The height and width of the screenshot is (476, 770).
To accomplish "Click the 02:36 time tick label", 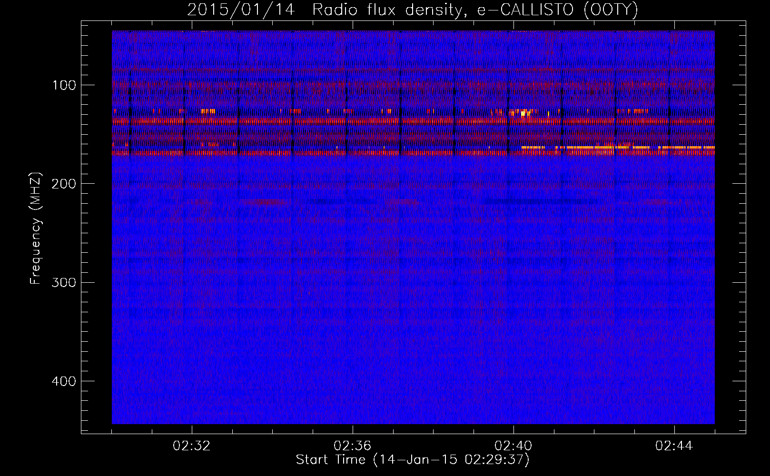I will [353, 446].
